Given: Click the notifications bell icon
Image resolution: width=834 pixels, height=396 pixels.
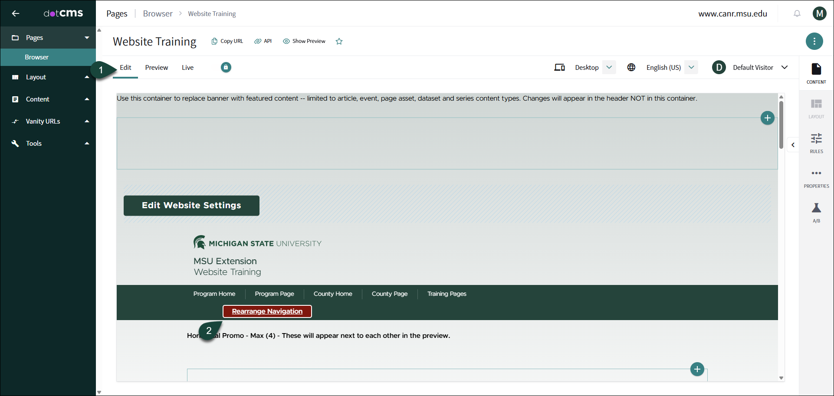Looking at the screenshot, I should point(797,13).
